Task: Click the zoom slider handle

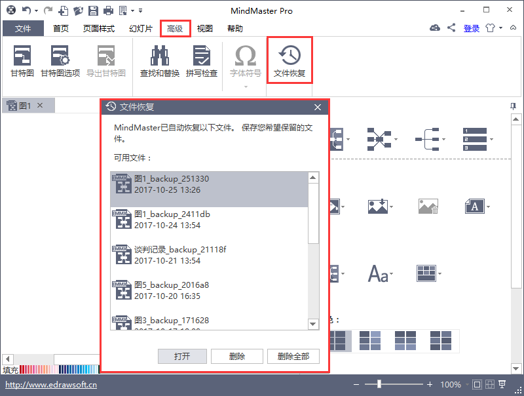Action: pyautogui.click(x=379, y=384)
